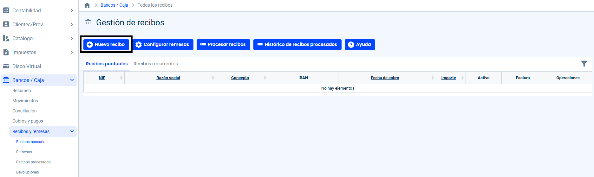Viewport: 594px width, 177px height.
Task: Open Movimientos in sidebar
Action: 25,101
